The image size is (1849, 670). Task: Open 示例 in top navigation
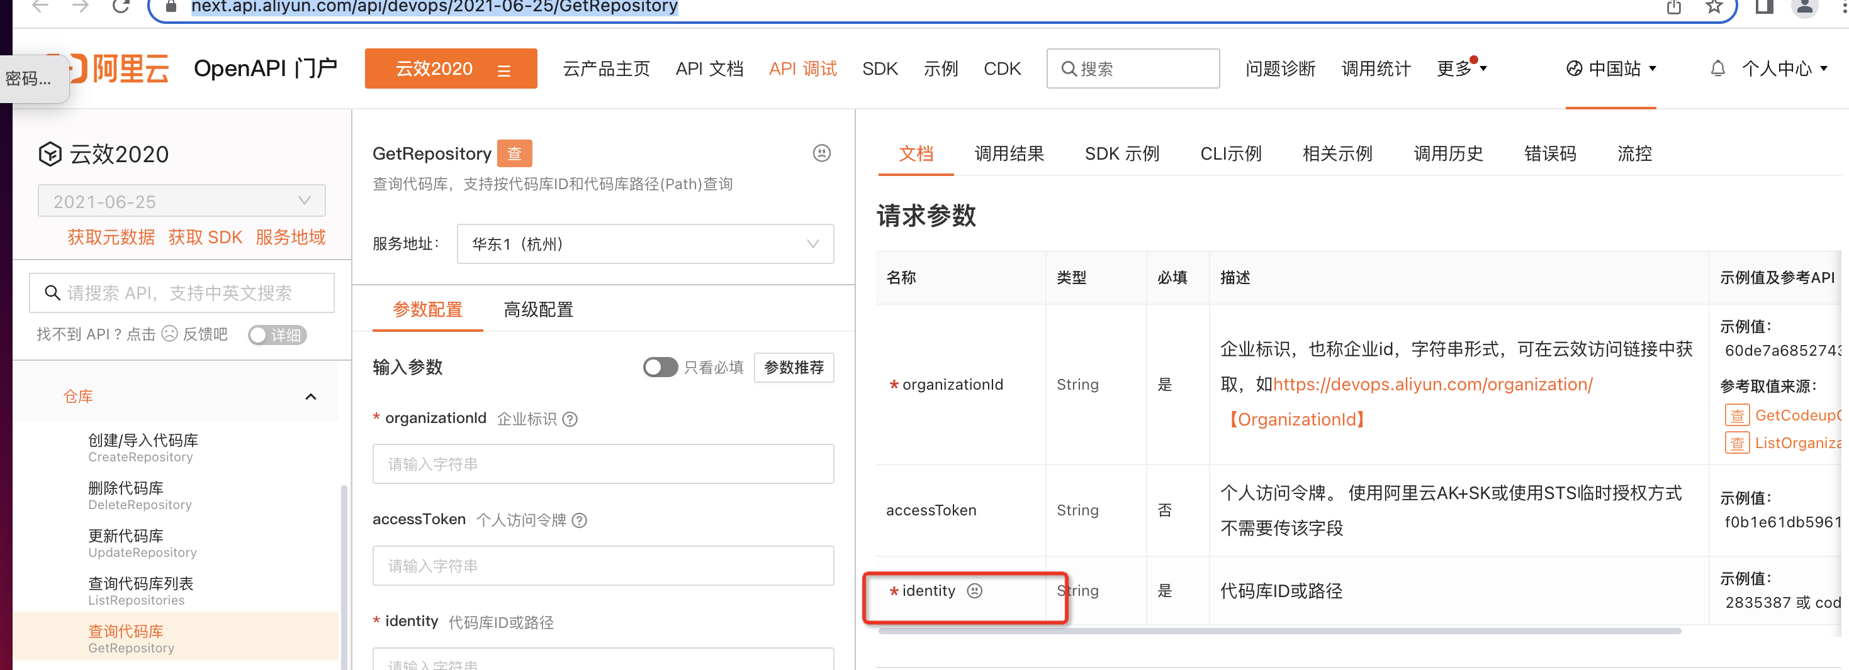pyautogui.click(x=941, y=69)
